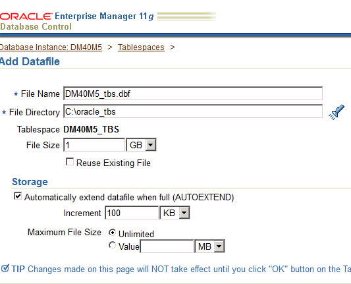Open the Increment KB unit dropdown
Viewport: 351px width, 284px height.
tap(175, 213)
